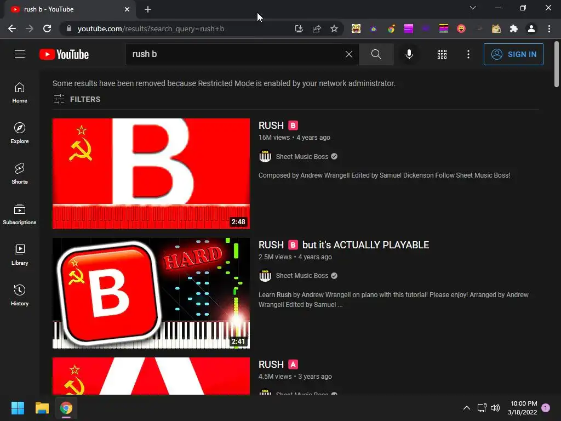The width and height of the screenshot is (561, 421).
Task: Share this page from the address bar
Action: click(317, 29)
